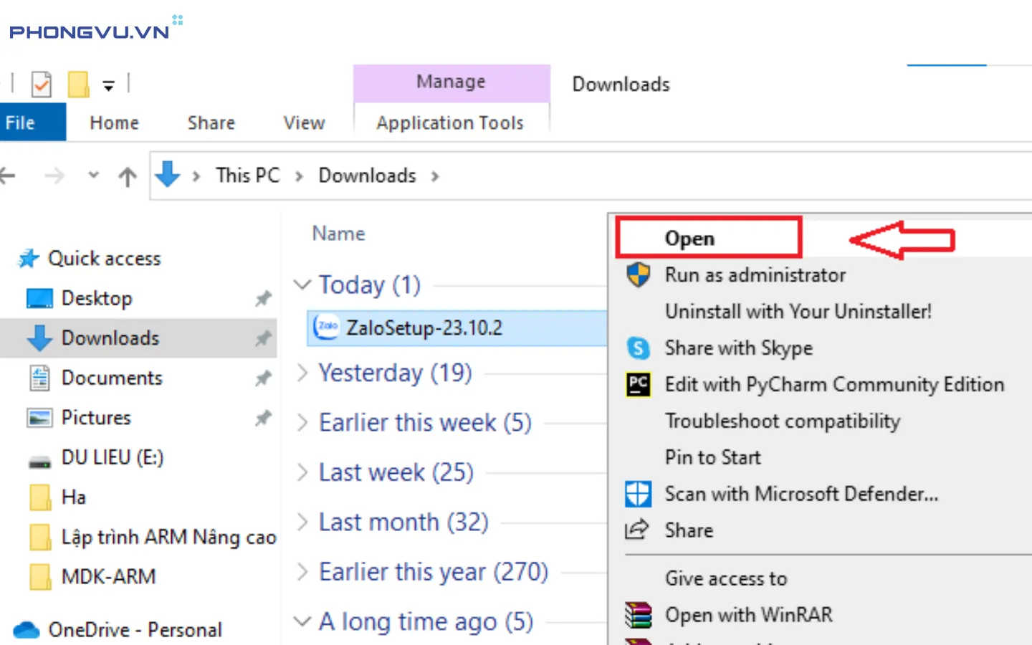Select the ZaloSetup-23.10.2 file
This screenshot has height=645, width=1032.
(x=424, y=328)
